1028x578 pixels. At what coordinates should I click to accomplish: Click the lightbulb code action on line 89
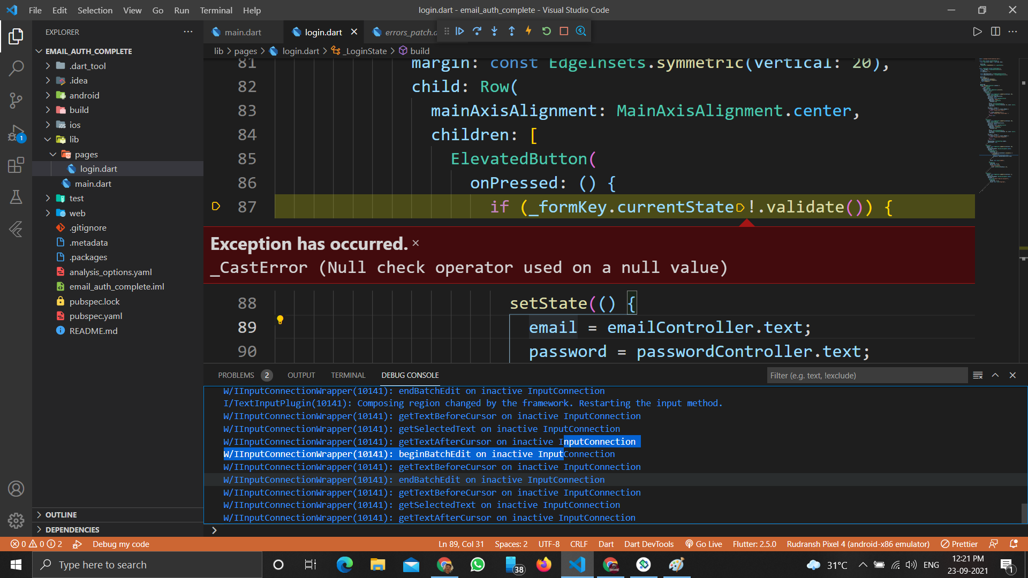tap(280, 320)
